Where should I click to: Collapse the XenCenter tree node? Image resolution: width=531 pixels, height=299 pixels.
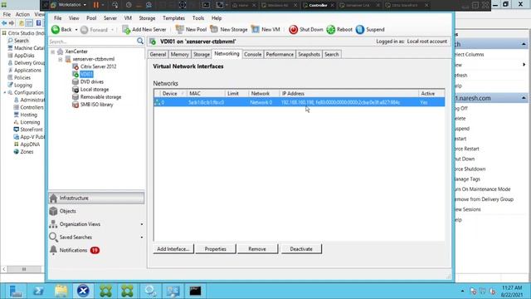point(53,51)
